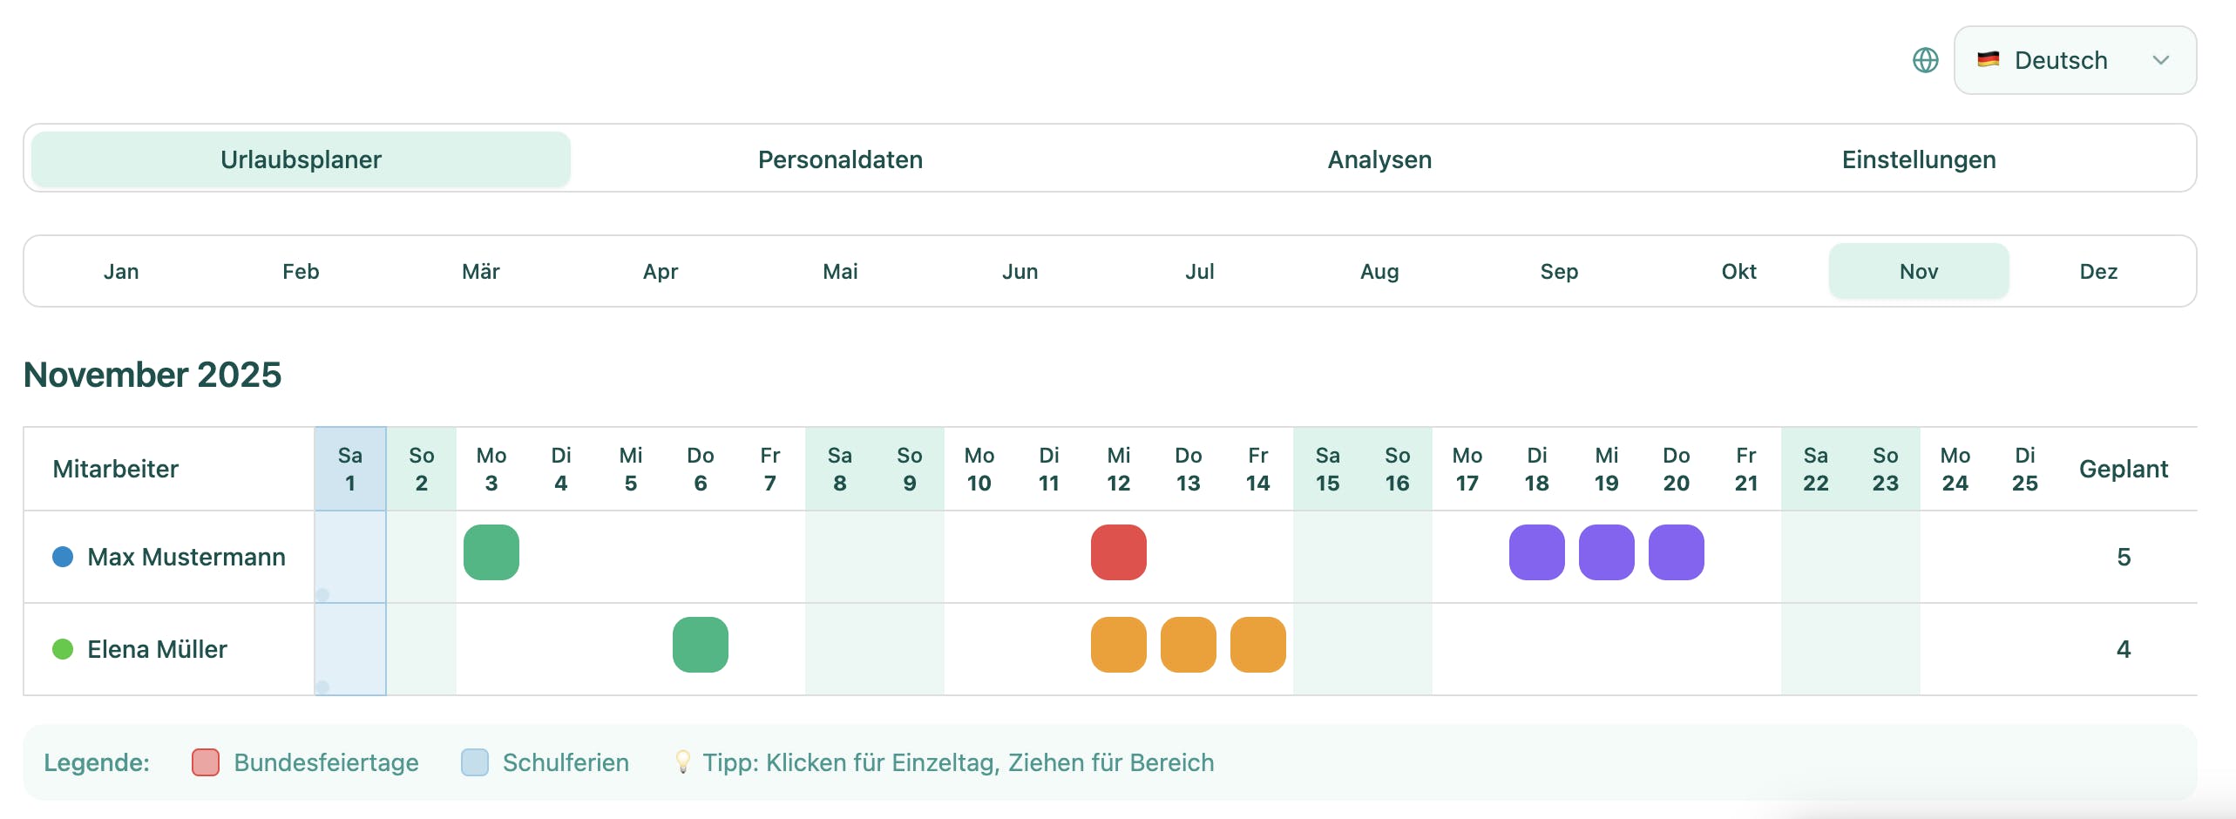The image size is (2236, 819).
Task: Open the Analysen tab
Action: point(1379,159)
